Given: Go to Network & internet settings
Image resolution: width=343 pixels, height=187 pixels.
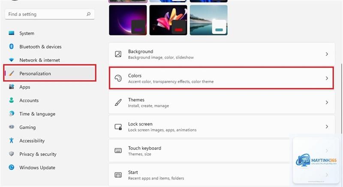Looking at the screenshot, I should (x=50, y=60).
